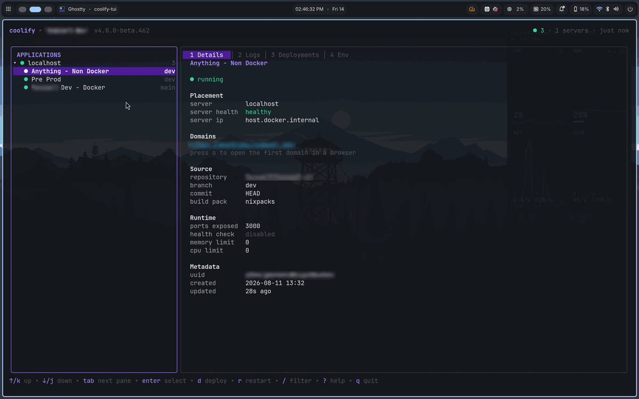Click the blurred domain link under Domains
This screenshot has height=399, width=639.
click(242, 145)
